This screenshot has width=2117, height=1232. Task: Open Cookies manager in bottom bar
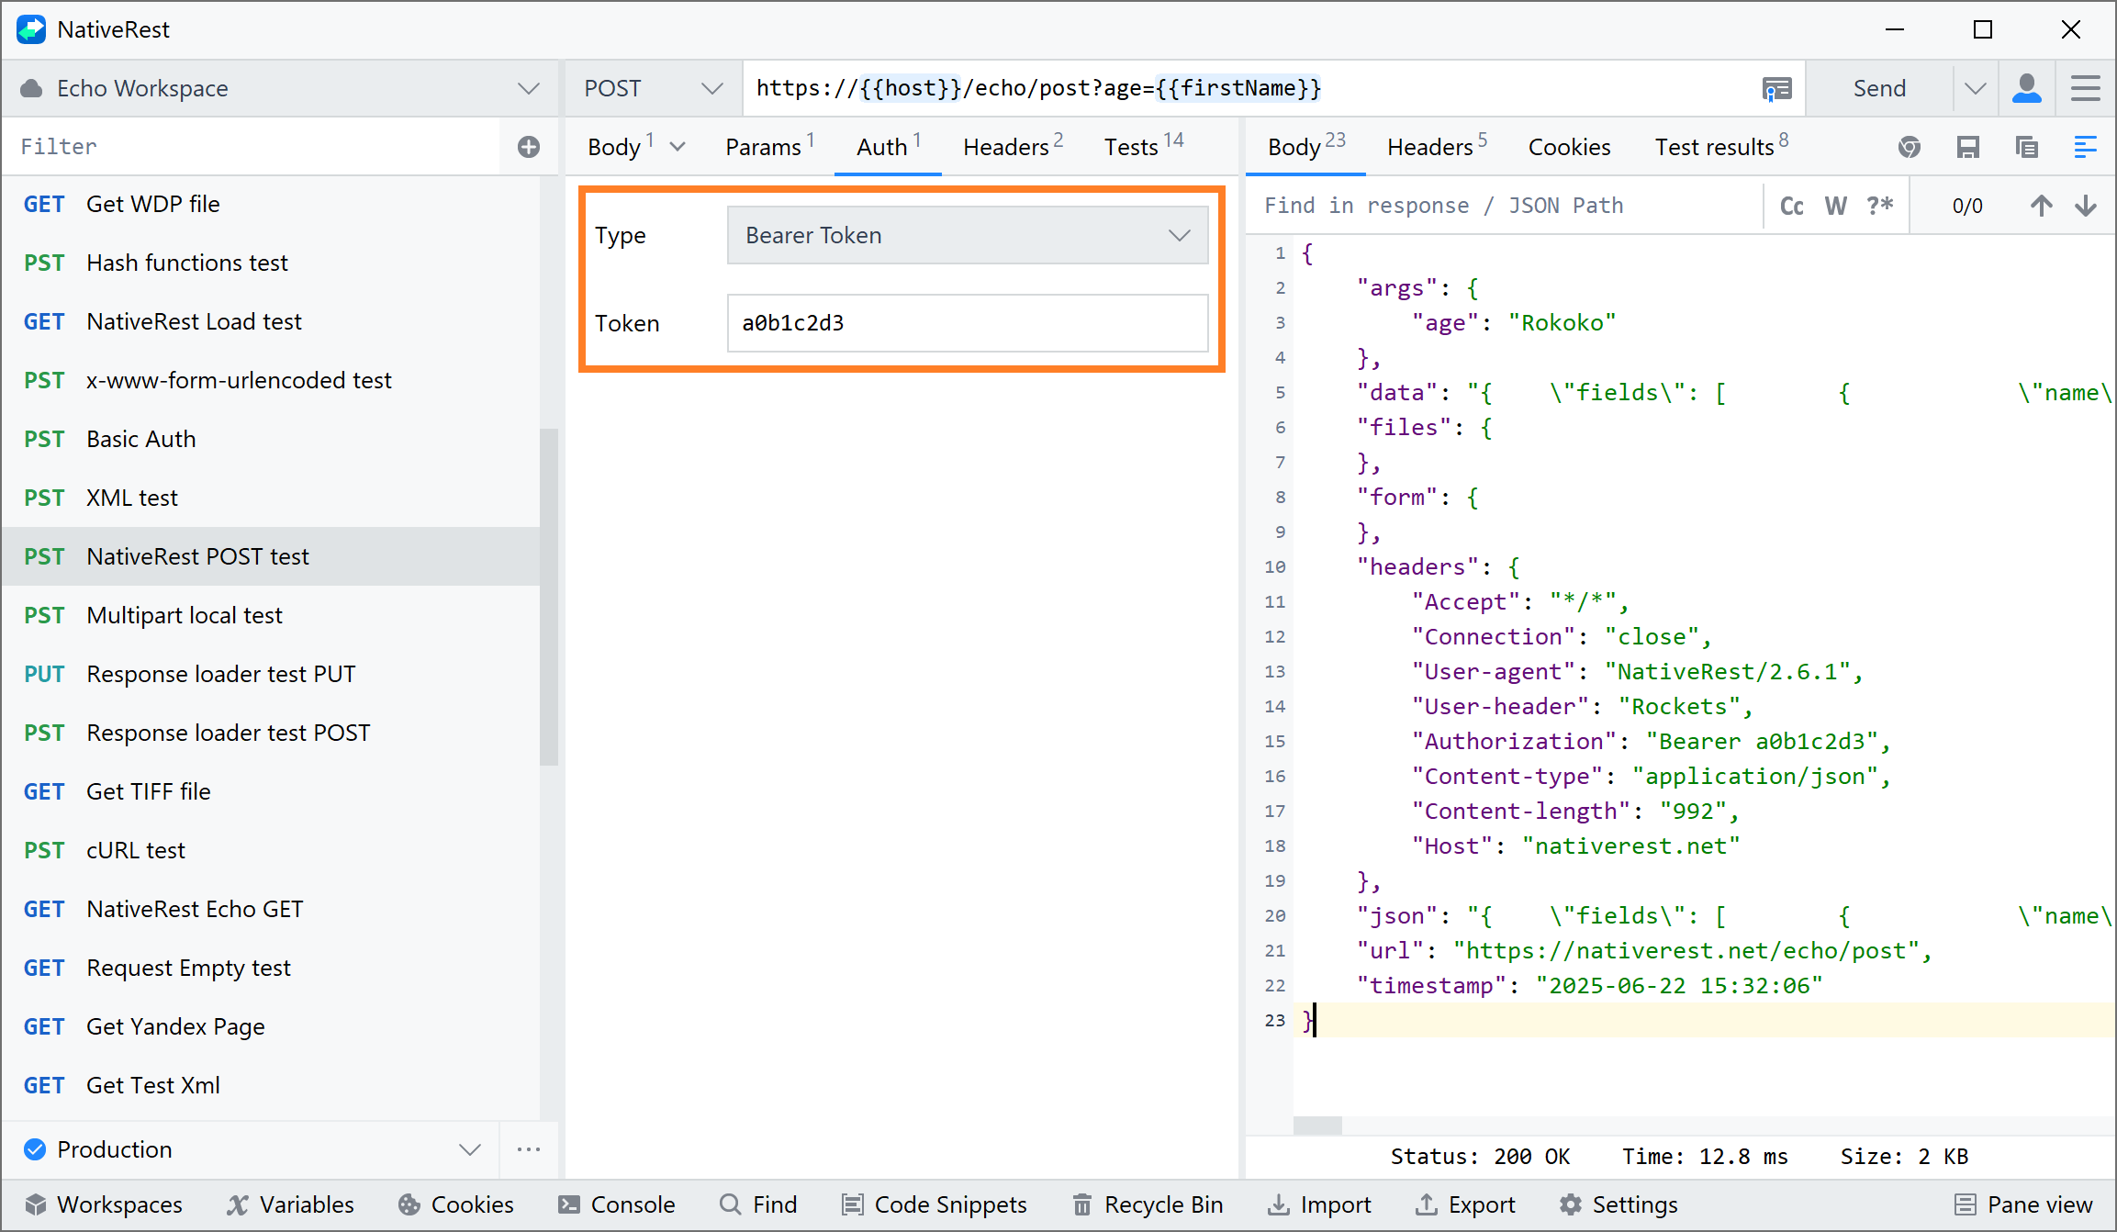pos(456,1204)
